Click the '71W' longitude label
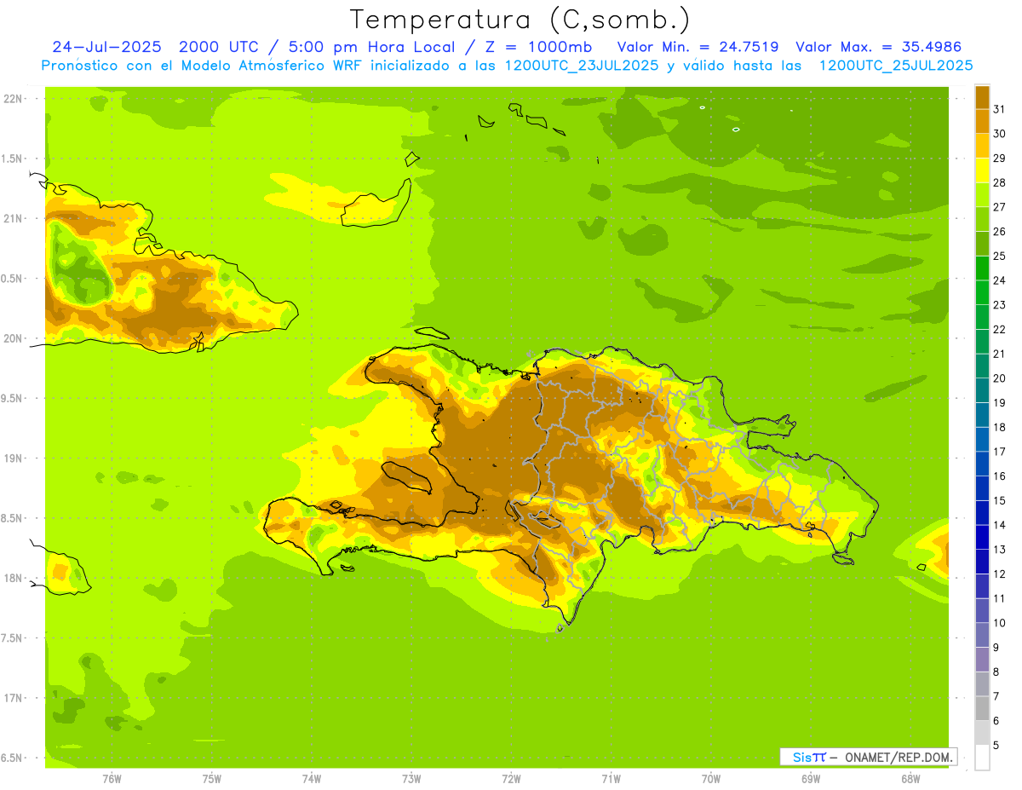Image resolution: width=1022 pixels, height=790 pixels. click(611, 779)
